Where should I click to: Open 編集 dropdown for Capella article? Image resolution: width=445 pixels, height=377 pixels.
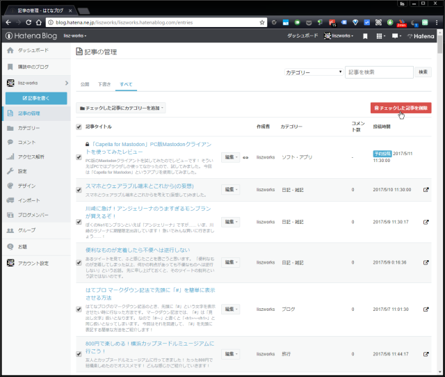[230, 157]
